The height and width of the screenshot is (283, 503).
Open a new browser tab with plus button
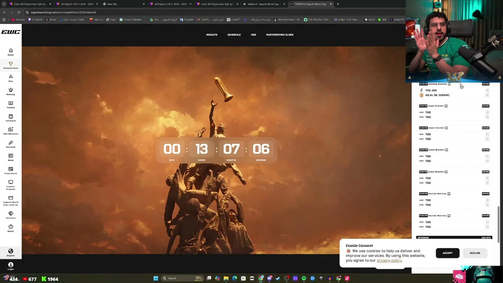point(338,4)
